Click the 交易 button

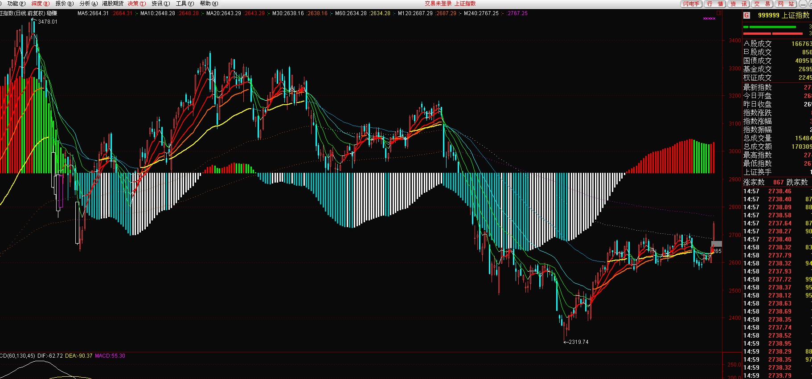(762, 4)
